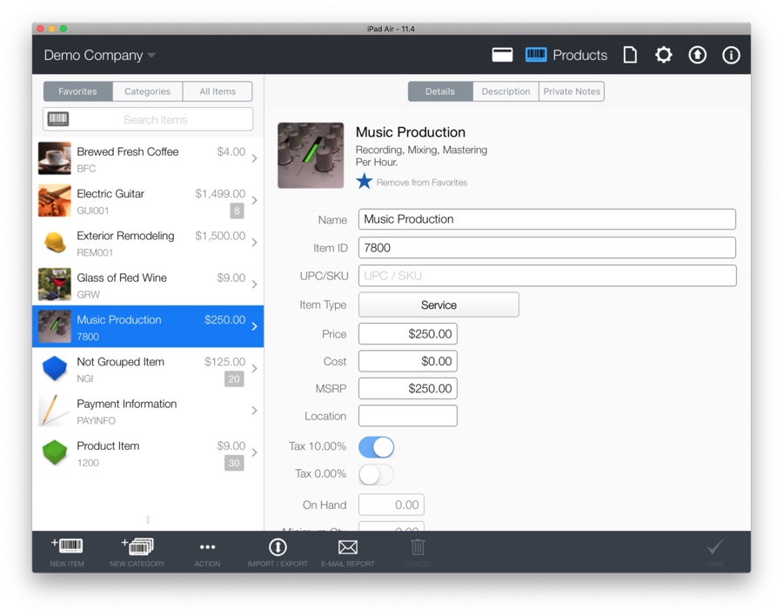Click the info icon in the top bar
Viewport: 783px width, 616px height.
click(x=731, y=55)
